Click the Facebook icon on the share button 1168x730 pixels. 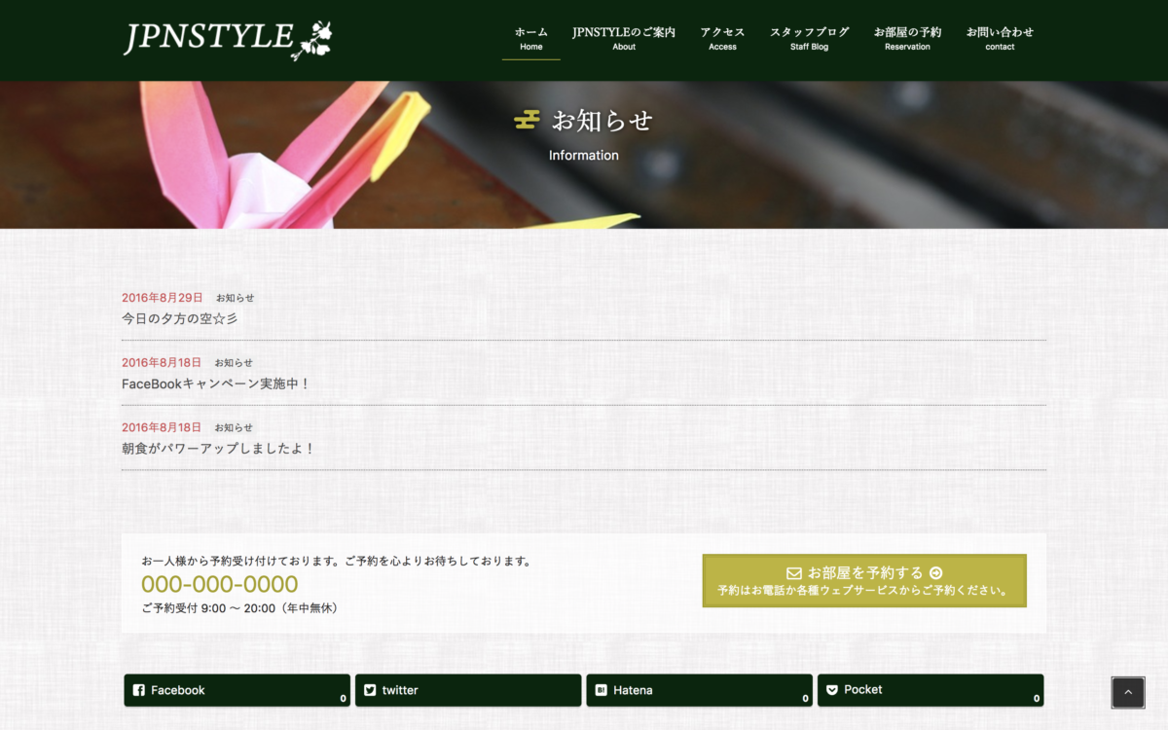[136, 690]
